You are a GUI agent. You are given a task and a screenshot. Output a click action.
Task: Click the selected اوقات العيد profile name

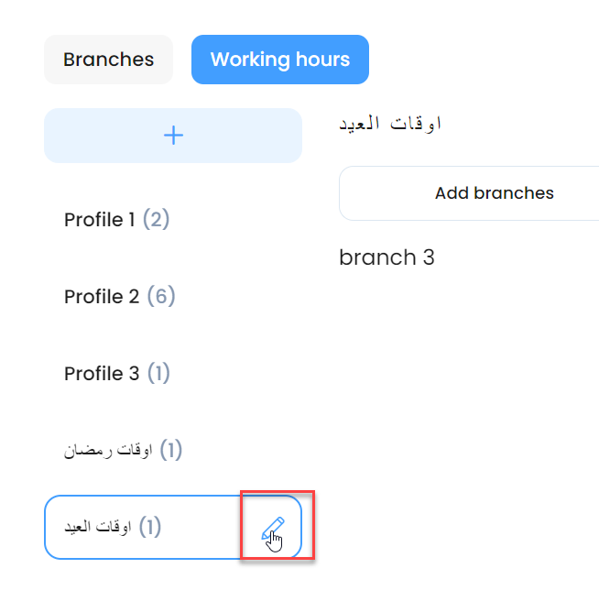tap(98, 527)
